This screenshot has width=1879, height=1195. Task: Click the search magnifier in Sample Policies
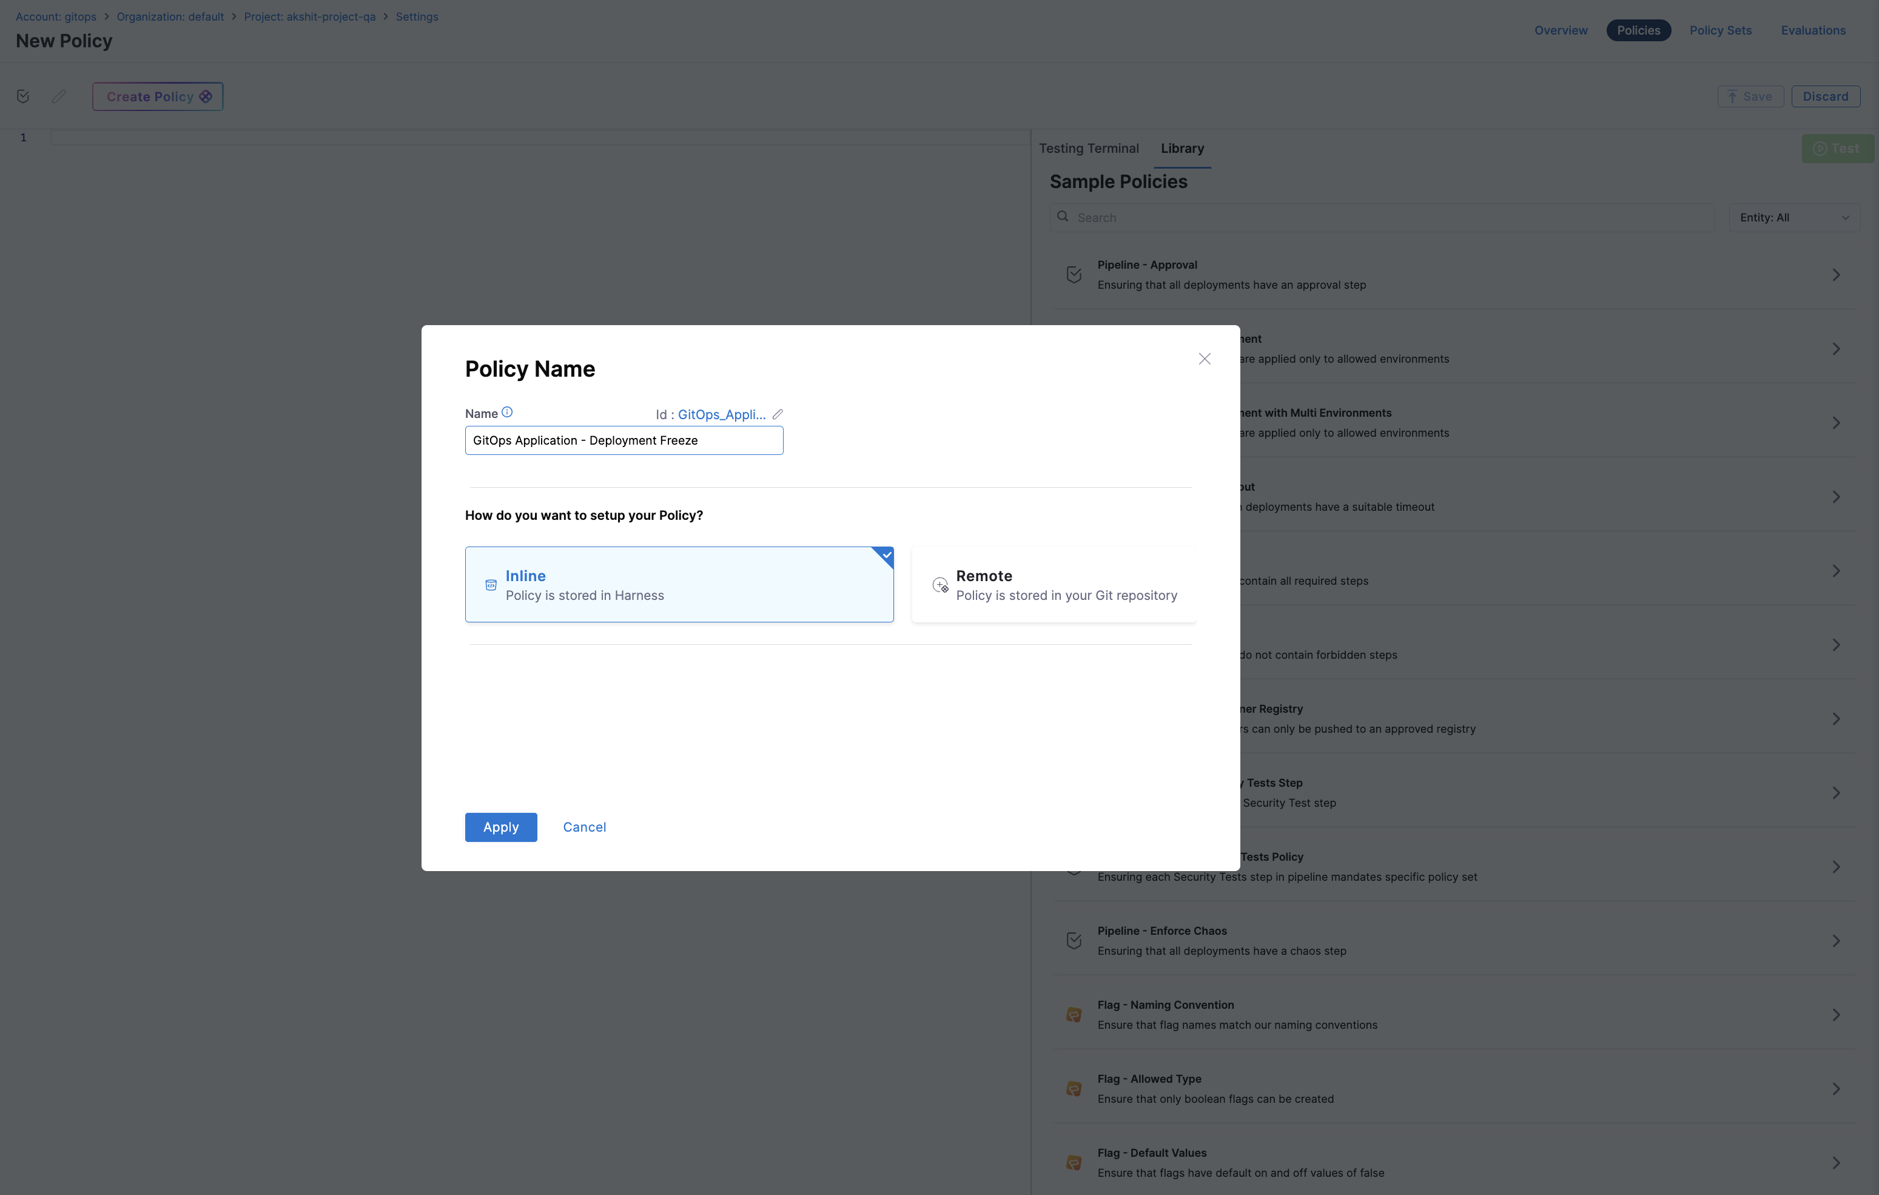(x=1063, y=217)
